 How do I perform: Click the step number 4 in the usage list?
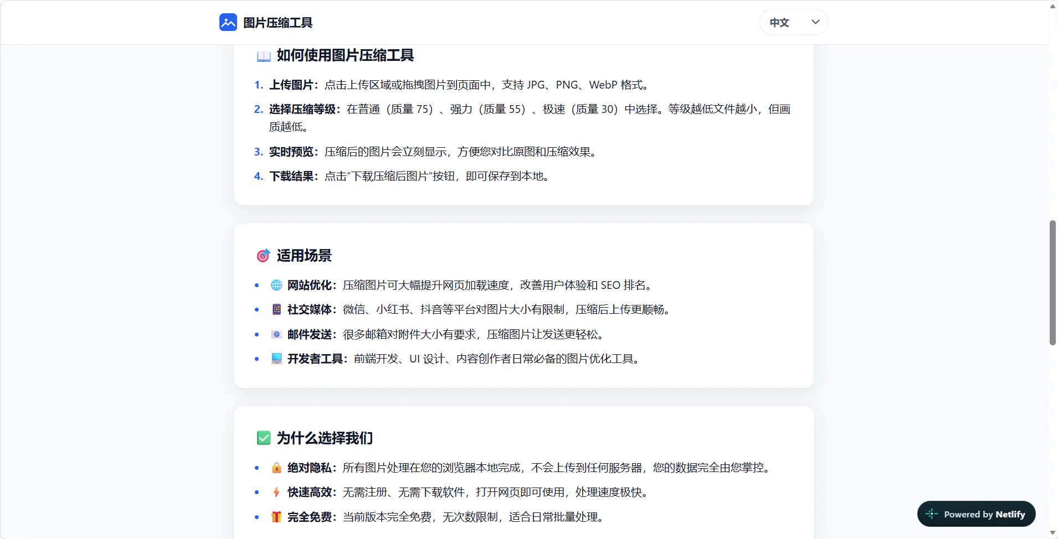(259, 176)
